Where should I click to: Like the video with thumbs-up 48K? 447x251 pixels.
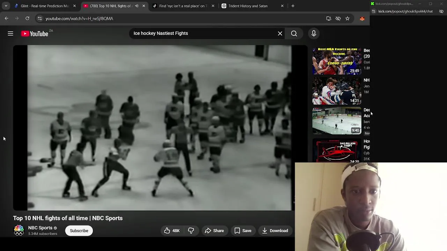[x=171, y=231]
